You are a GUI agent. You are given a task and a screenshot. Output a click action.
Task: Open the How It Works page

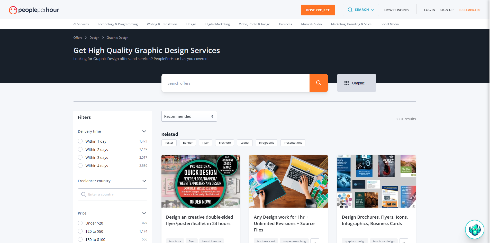point(396,10)
